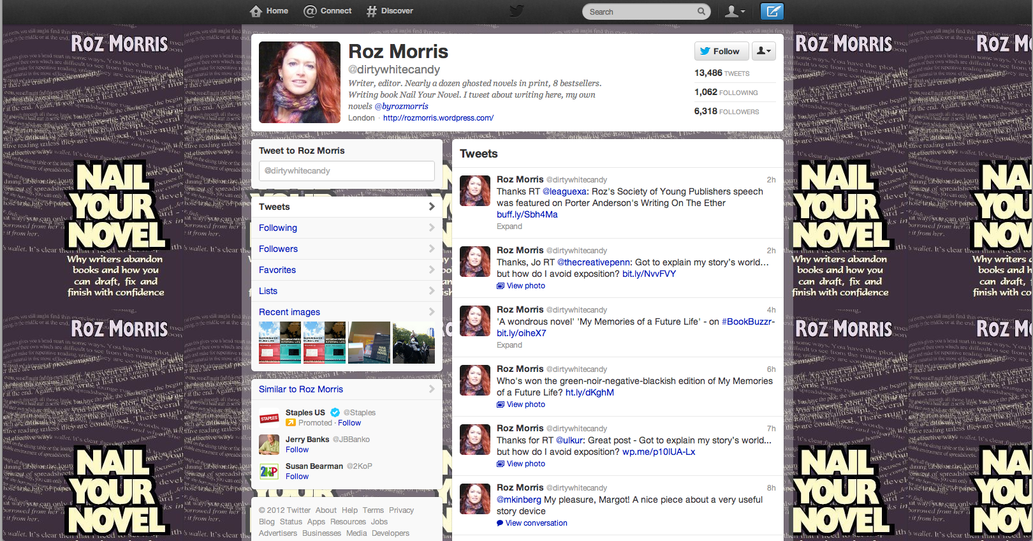Open the @leaguexa mention in the first tweet
This screenshot has width=1033, height=541.
(565, 191)
